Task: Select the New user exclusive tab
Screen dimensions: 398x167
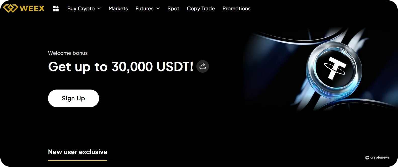Action: pos(77,152)
